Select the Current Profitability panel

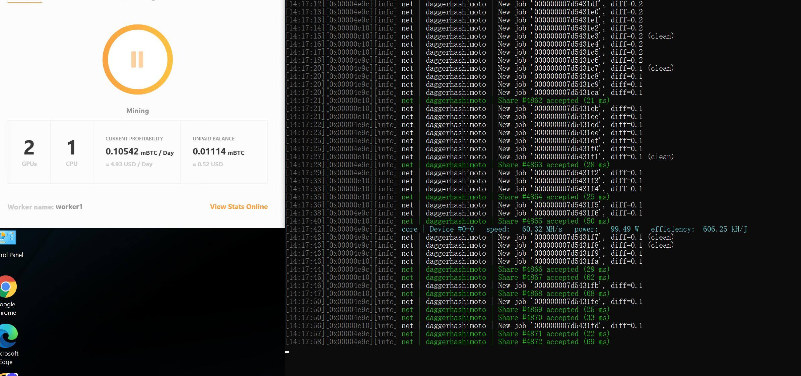[137, 152]
